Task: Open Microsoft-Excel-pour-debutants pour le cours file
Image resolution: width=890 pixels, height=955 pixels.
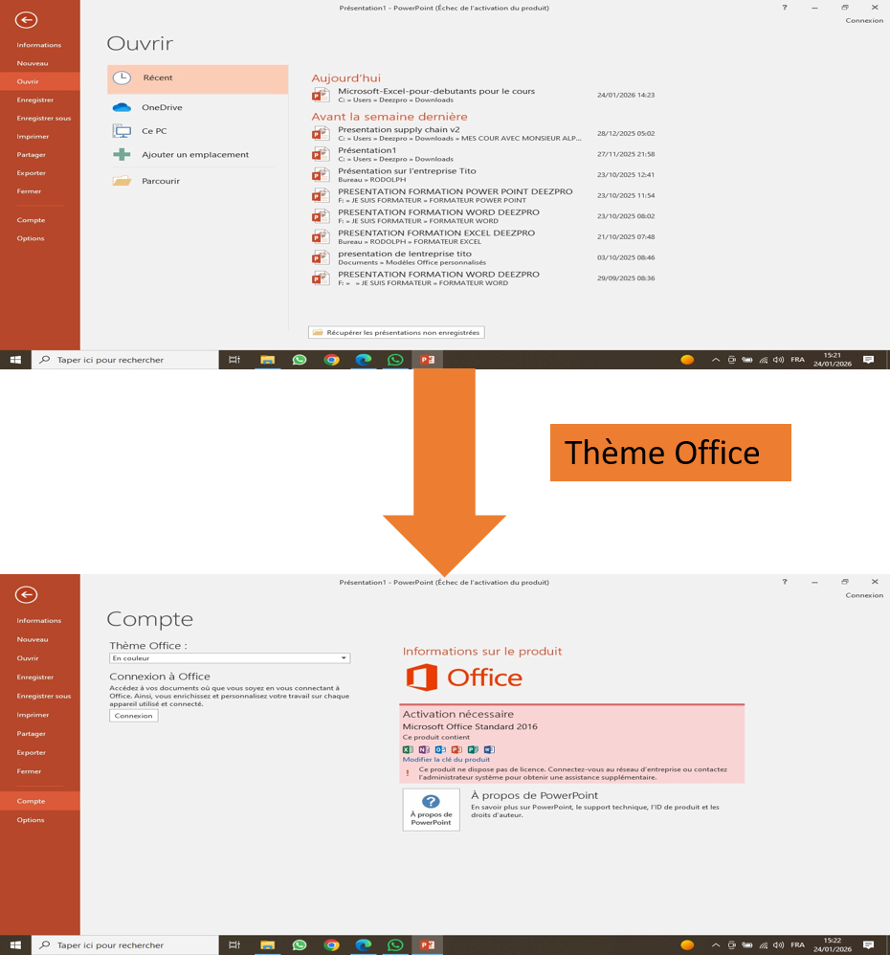Action: (x=436, y=91)
